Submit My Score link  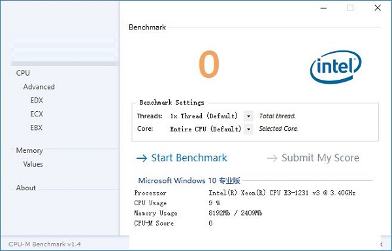(320, 158)
